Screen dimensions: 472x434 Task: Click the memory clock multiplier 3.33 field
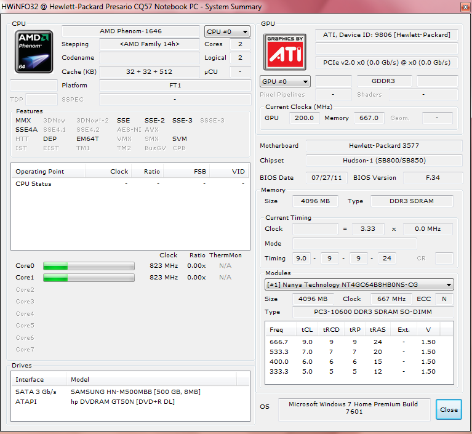pyautogui.click(x=368, y=229)
